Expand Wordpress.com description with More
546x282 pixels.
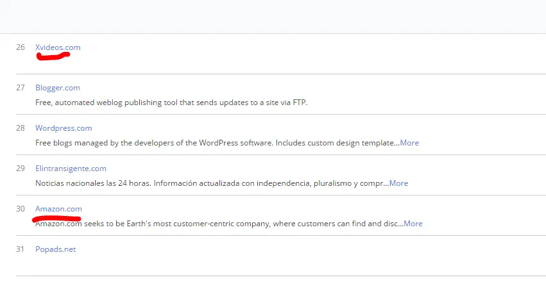click(x=409, y=143)
